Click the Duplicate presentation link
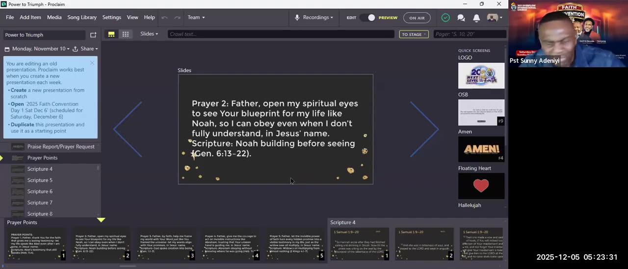Screen dimensions: 628x269 (x=23, y=125)
